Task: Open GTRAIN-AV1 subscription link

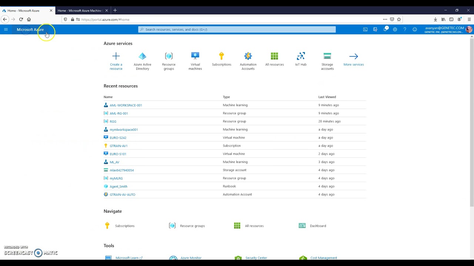Action: click(x=118, y=146)
